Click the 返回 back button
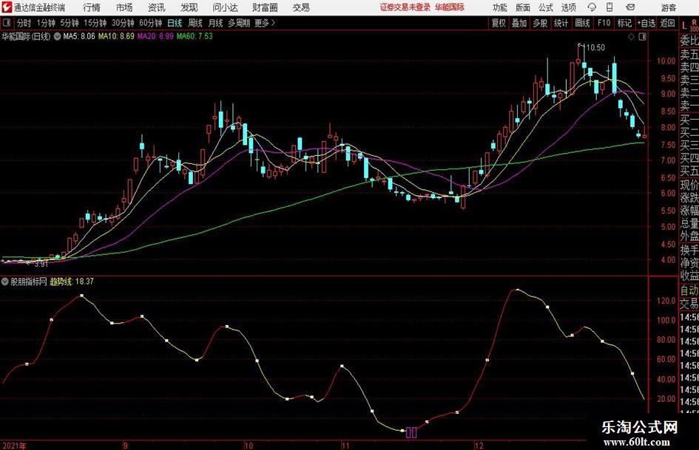Viewport: 699px width, 450px height. click(x=667, y=23)
